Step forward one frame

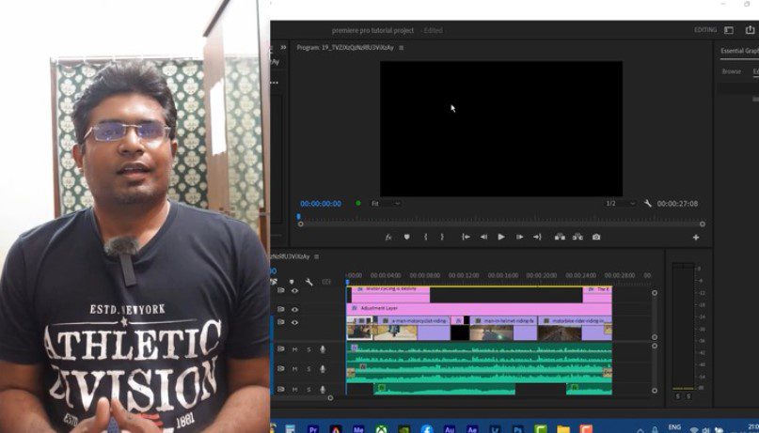tap(519, 237)
